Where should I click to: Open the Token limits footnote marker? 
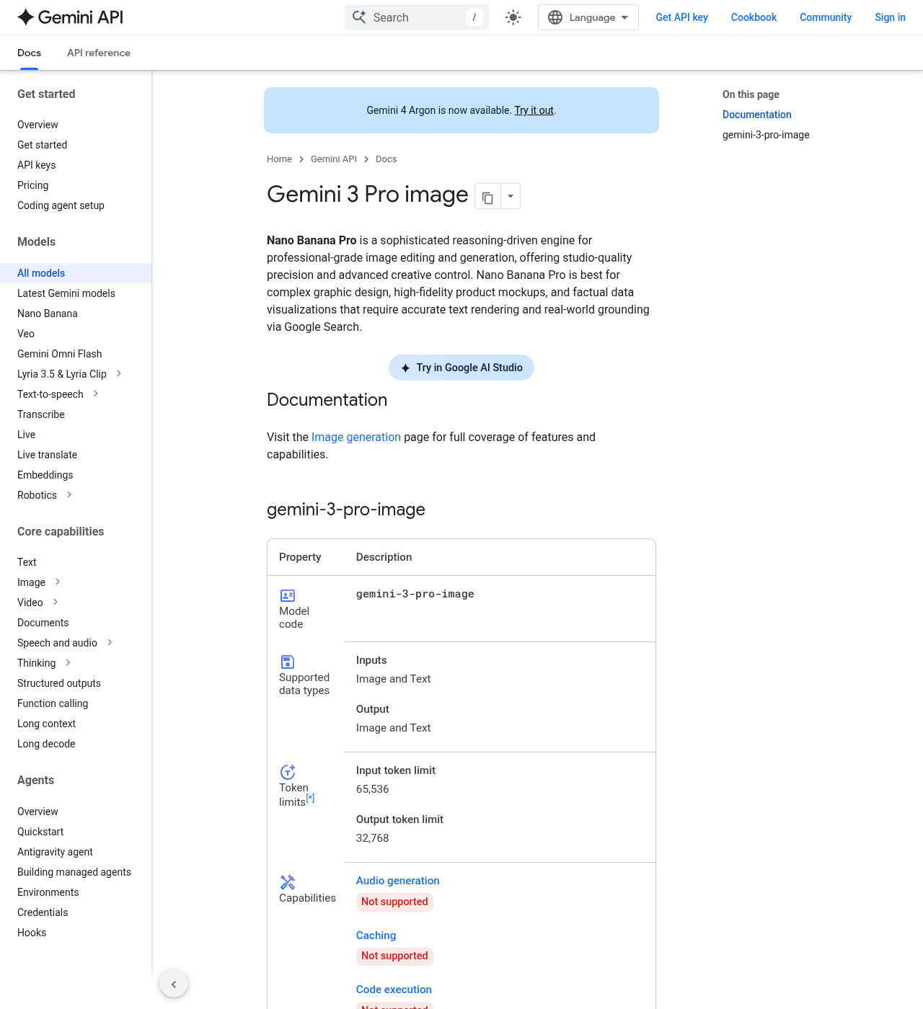(x=310, y=798)
